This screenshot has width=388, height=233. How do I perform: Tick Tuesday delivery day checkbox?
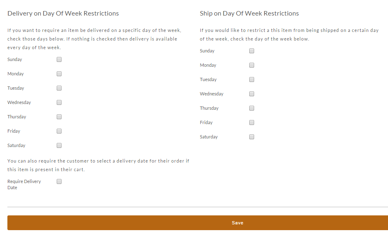click(59, 88)
